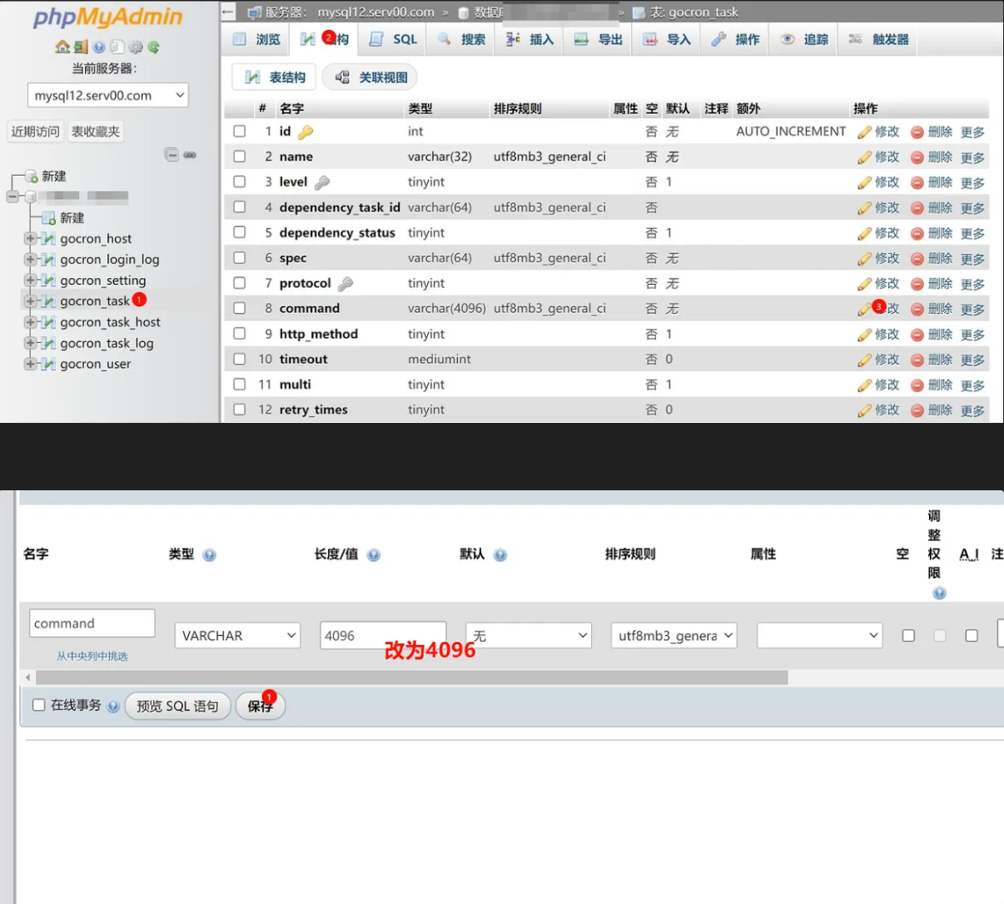Reload navigation panel with green refresh icon
The height and width of the screenshot is (904, 1004).
[154, 47]
